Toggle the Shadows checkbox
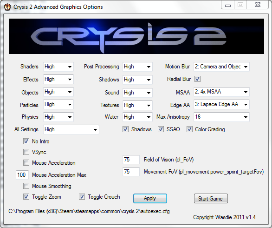272x228 pixels. click(125, 129)
